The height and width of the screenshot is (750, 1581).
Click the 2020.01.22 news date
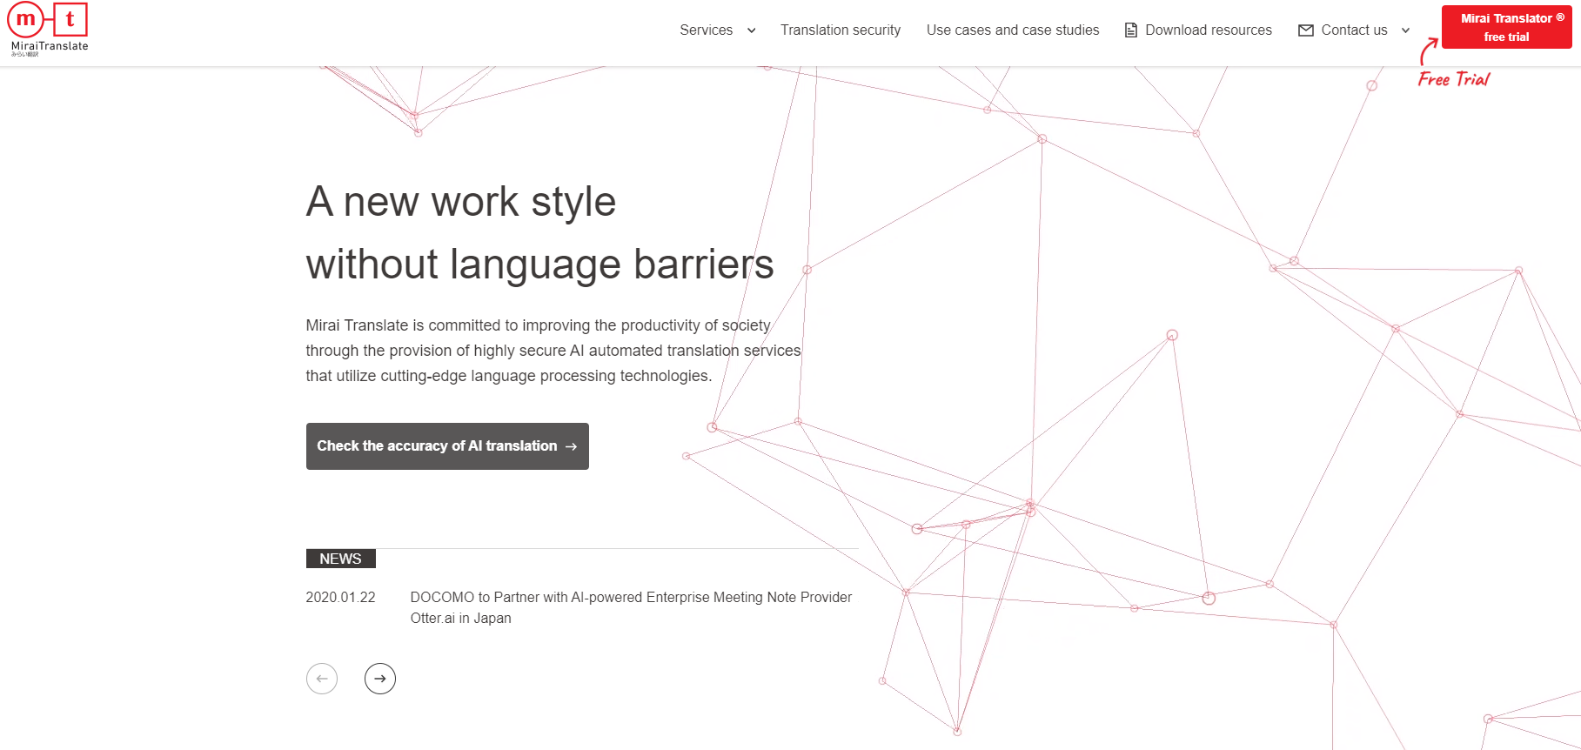[340, 598]
